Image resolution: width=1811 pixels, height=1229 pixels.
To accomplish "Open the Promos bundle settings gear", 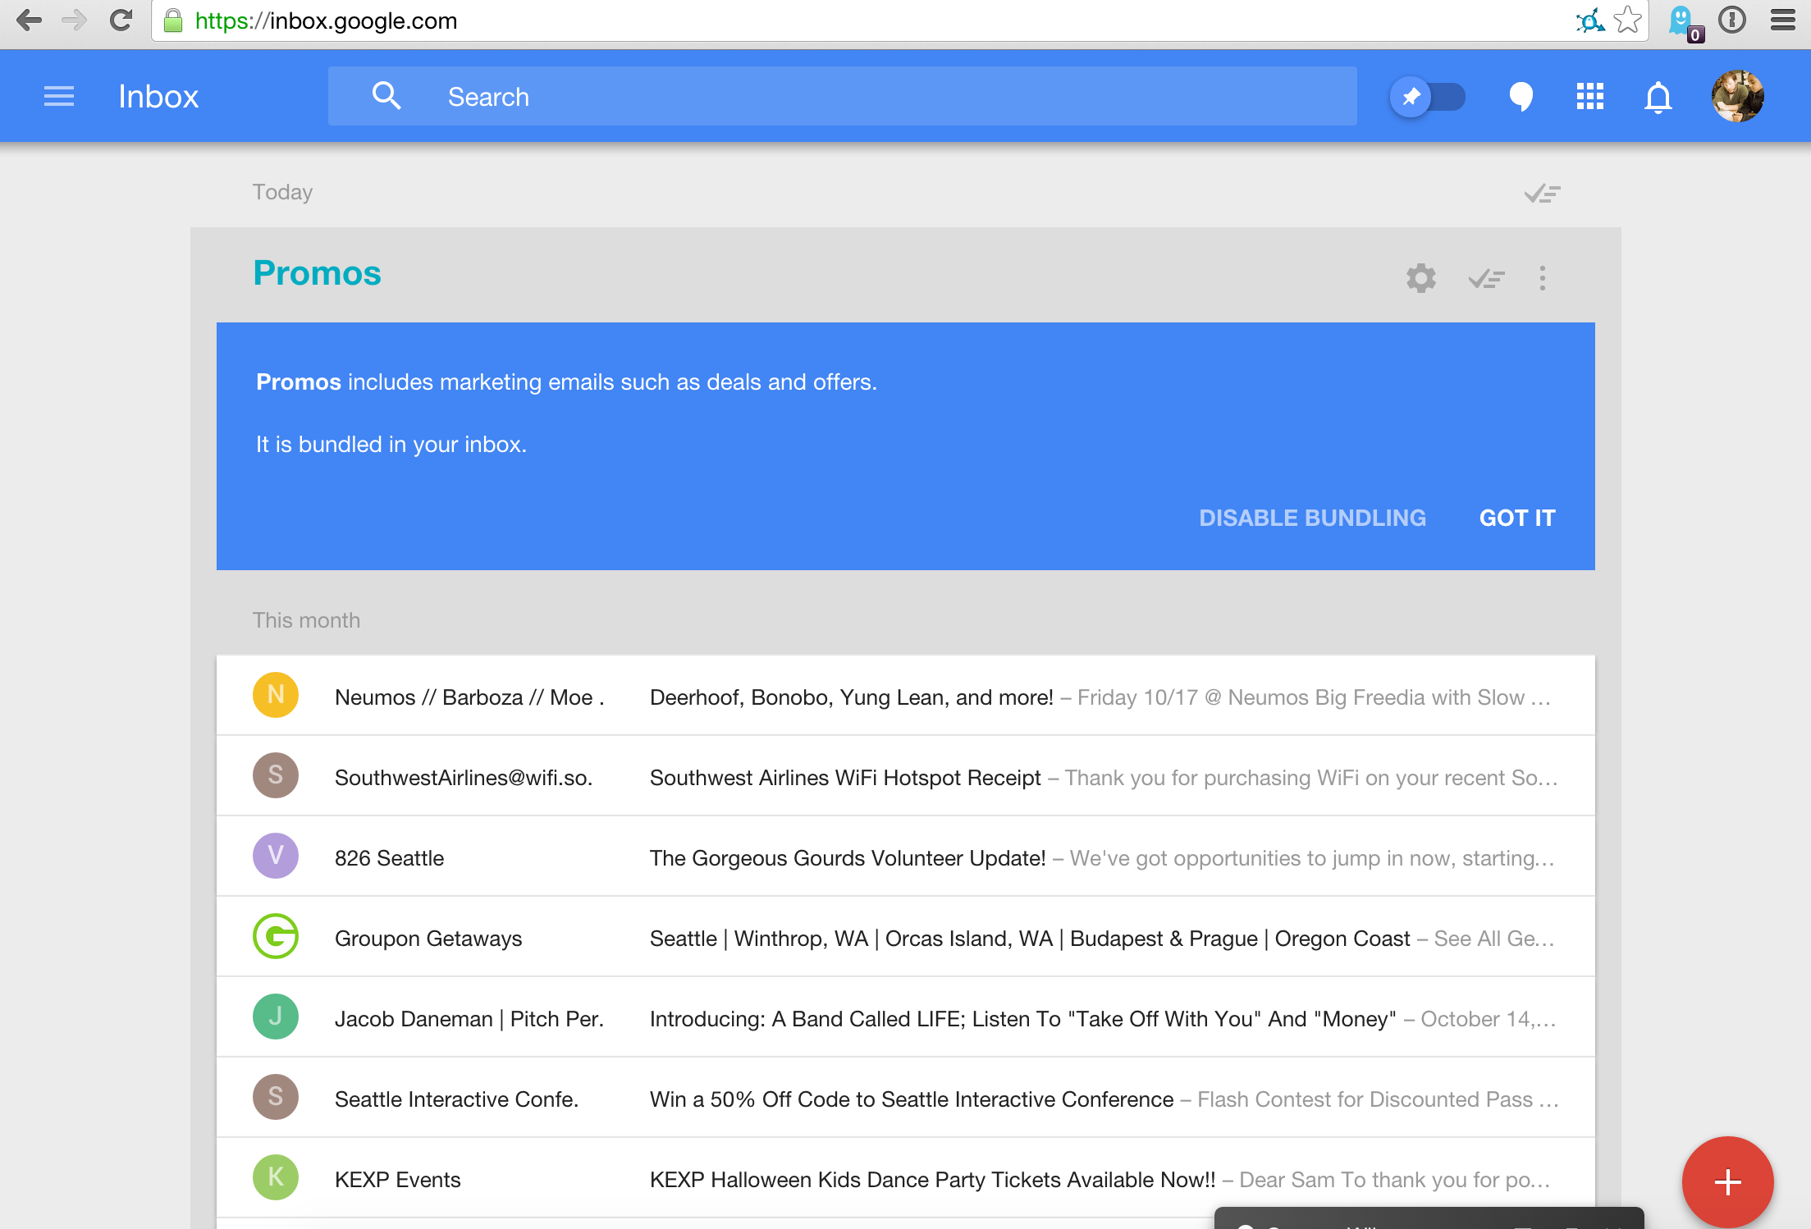I will (1420, 278).
